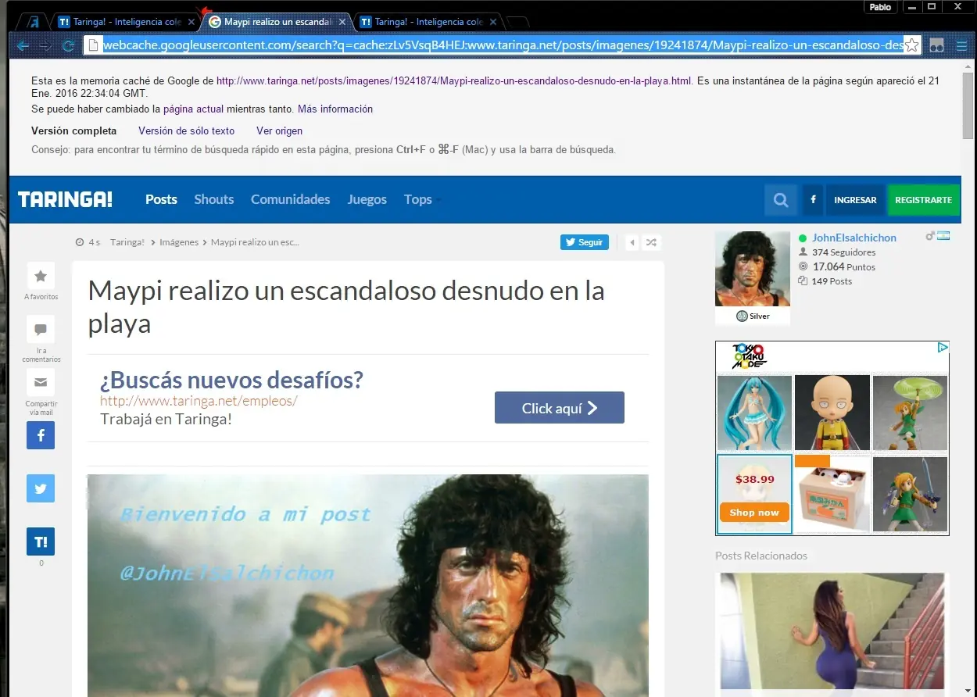Screen dimensions: 977x697
Task: Switch to the last Taringa! Inteligencia colectiva tab
Action: pos(422,22)
